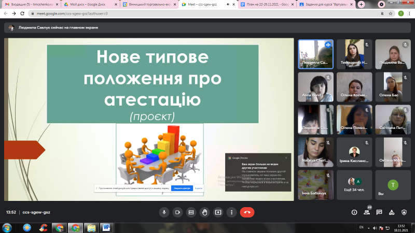Viewport: 415px width, 233px height.
Task: Mute the tab via speaker icon on Meet tab
Action: 228,5
